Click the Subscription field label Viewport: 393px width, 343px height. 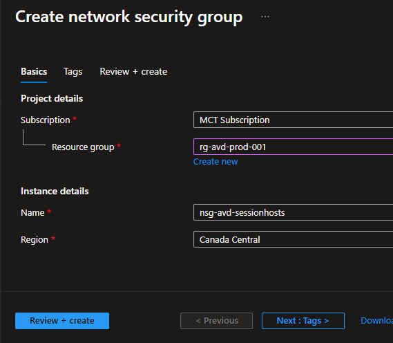point(46,120)
